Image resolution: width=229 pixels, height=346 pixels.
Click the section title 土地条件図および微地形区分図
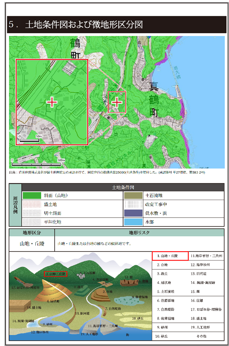83,25
